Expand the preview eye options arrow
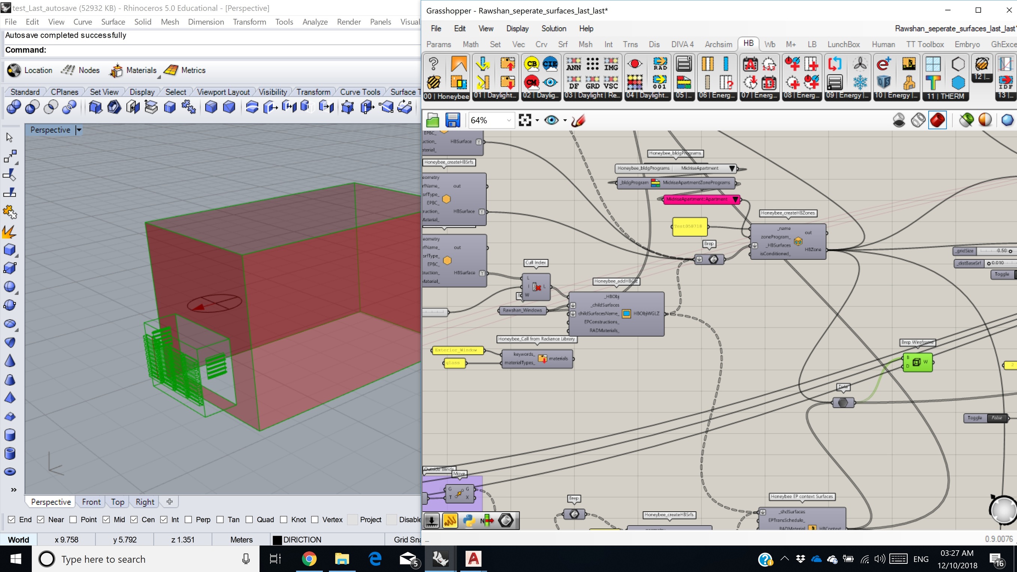This screenshot has width=1017, height=572. pos(565,120)
